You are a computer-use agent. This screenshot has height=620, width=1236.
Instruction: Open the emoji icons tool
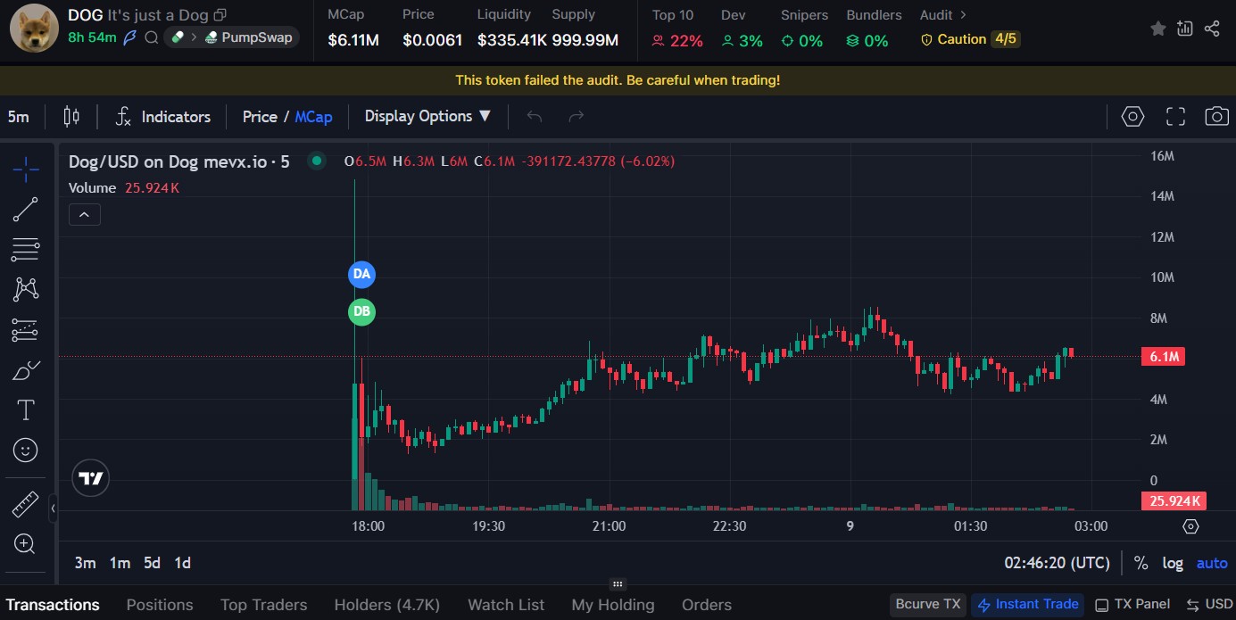click(26, 451)
